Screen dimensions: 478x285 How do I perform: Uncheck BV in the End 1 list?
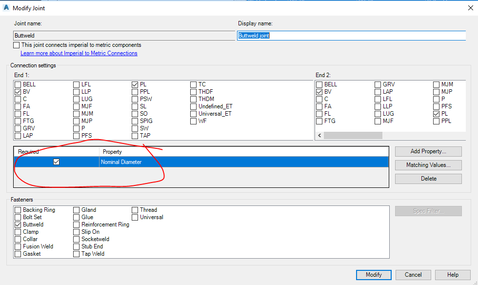(x=18, y=91)
